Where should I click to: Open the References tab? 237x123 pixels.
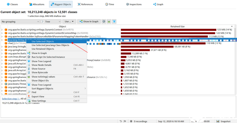[x=85, y=5]
